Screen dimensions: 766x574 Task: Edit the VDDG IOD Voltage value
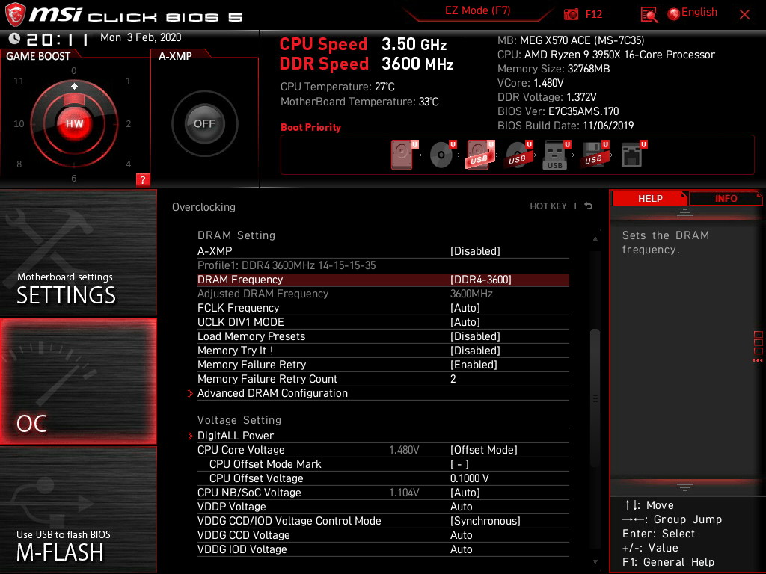[x=383, y=549]
